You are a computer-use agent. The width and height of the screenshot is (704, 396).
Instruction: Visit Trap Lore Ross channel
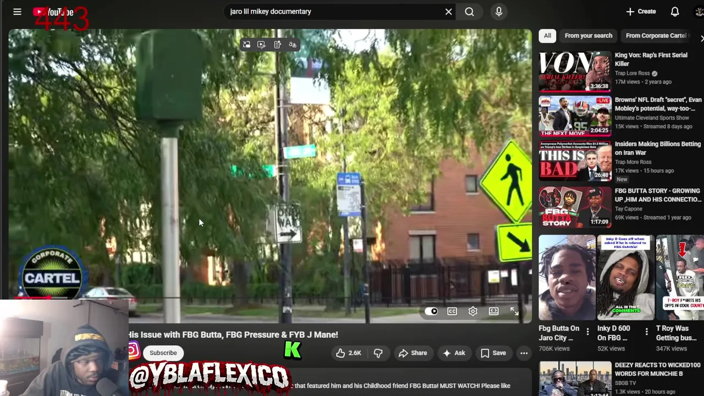click(x=632, y=73)
